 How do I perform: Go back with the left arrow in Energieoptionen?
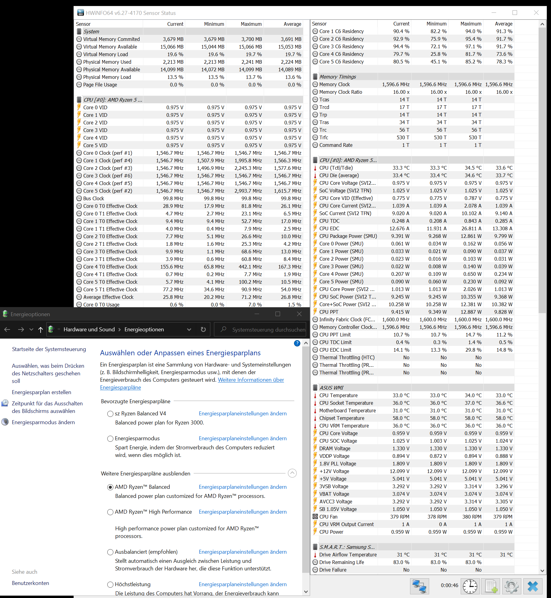(7, 329)
